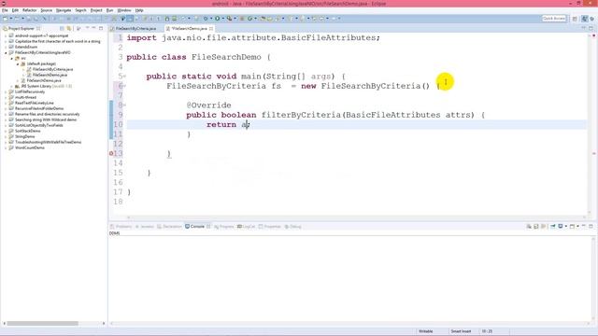Viewport: 598px width, 336px height.
Task: Click the External Tools run icon
Action: point(229,19)
